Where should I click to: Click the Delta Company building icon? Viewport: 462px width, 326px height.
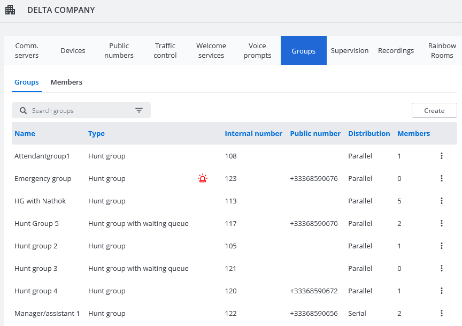coord(10,10)
